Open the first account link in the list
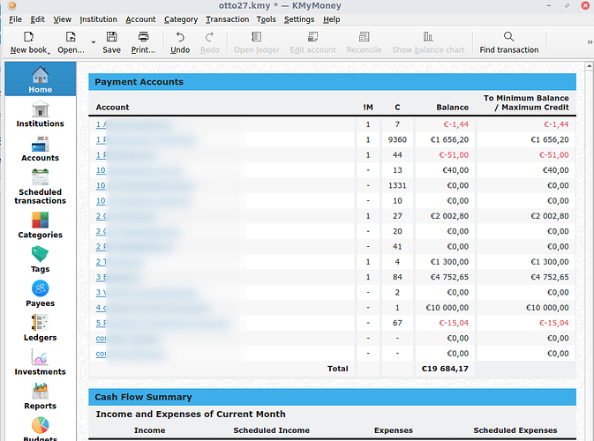The height and width of the screenshot is (441, 594). click(x=101, y=124)
